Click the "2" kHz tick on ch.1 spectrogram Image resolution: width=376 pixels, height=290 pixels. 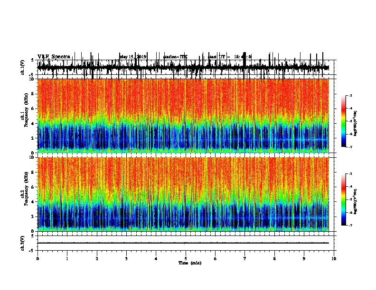(33, 138)
